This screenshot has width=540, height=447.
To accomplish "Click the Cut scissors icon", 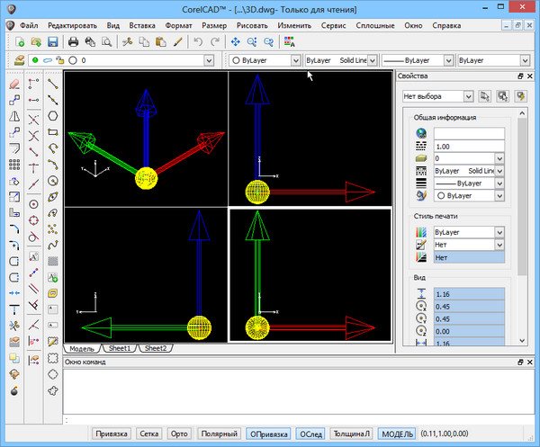I will [127, 42].
